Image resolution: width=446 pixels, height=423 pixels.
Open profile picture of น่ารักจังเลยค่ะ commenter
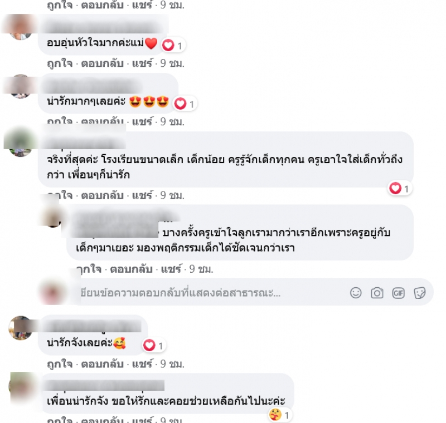coord(21,328)
